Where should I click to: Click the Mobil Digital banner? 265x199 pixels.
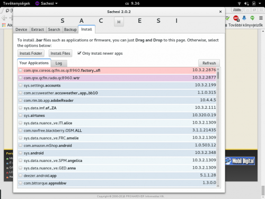(240, 161)
